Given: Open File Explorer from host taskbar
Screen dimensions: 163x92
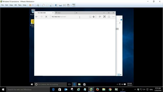Looking at the screenshot, I should (x=104, y=89).
